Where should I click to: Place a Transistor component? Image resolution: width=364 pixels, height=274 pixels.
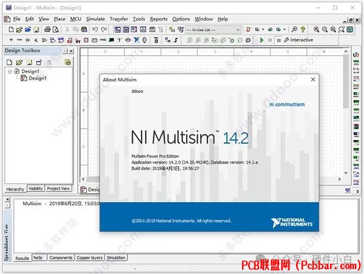[x=36, y=40]
